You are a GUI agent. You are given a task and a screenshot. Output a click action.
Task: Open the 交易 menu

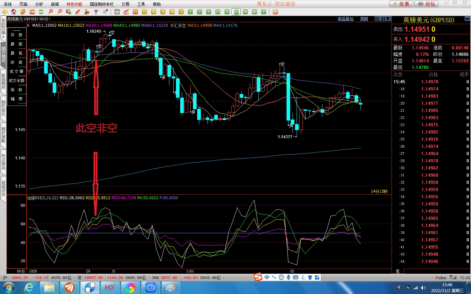point(126,4)
